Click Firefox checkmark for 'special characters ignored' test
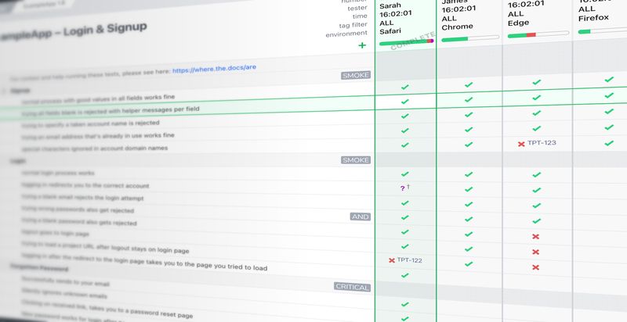The width and height of the screenshot is (627, 322). (x=609, y=143)
